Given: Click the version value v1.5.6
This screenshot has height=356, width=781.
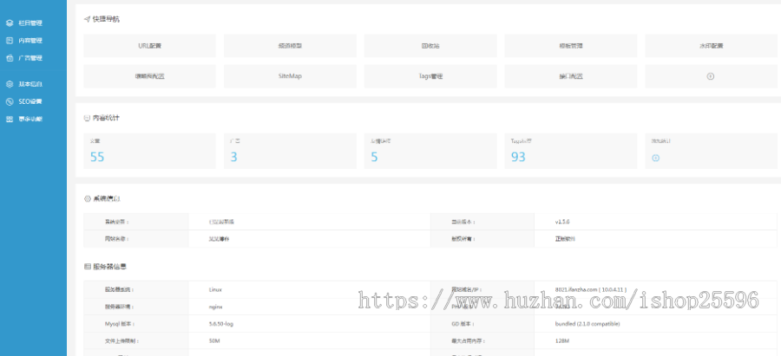Looking at the screenshot, I should (x=562, y=222).
